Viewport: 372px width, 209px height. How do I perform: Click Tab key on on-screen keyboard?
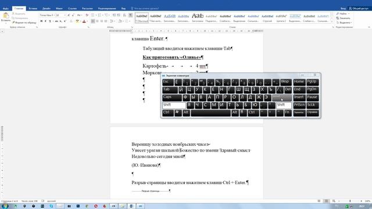pyautogui.click(x=170, y=90)
